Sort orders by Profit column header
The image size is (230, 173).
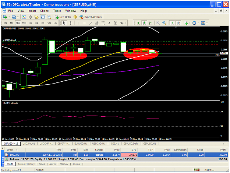pos(216,150)
